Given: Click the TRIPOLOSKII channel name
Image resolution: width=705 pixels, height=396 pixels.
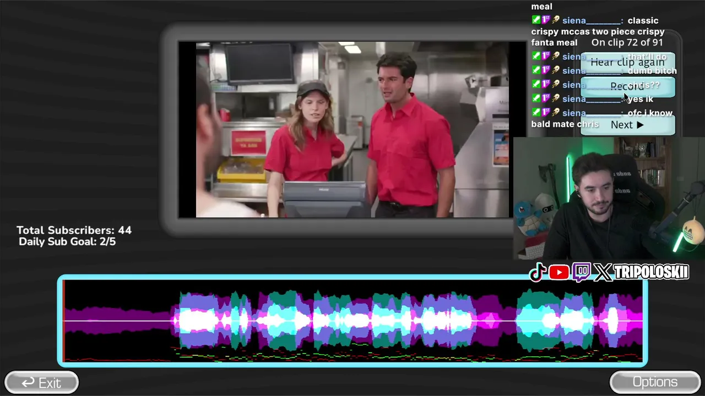Looking at the screenshot, I should tap(651, 272).
